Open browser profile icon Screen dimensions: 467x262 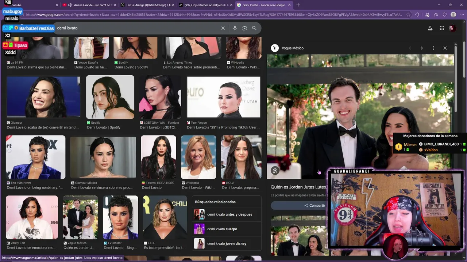[x=454, y=15]
